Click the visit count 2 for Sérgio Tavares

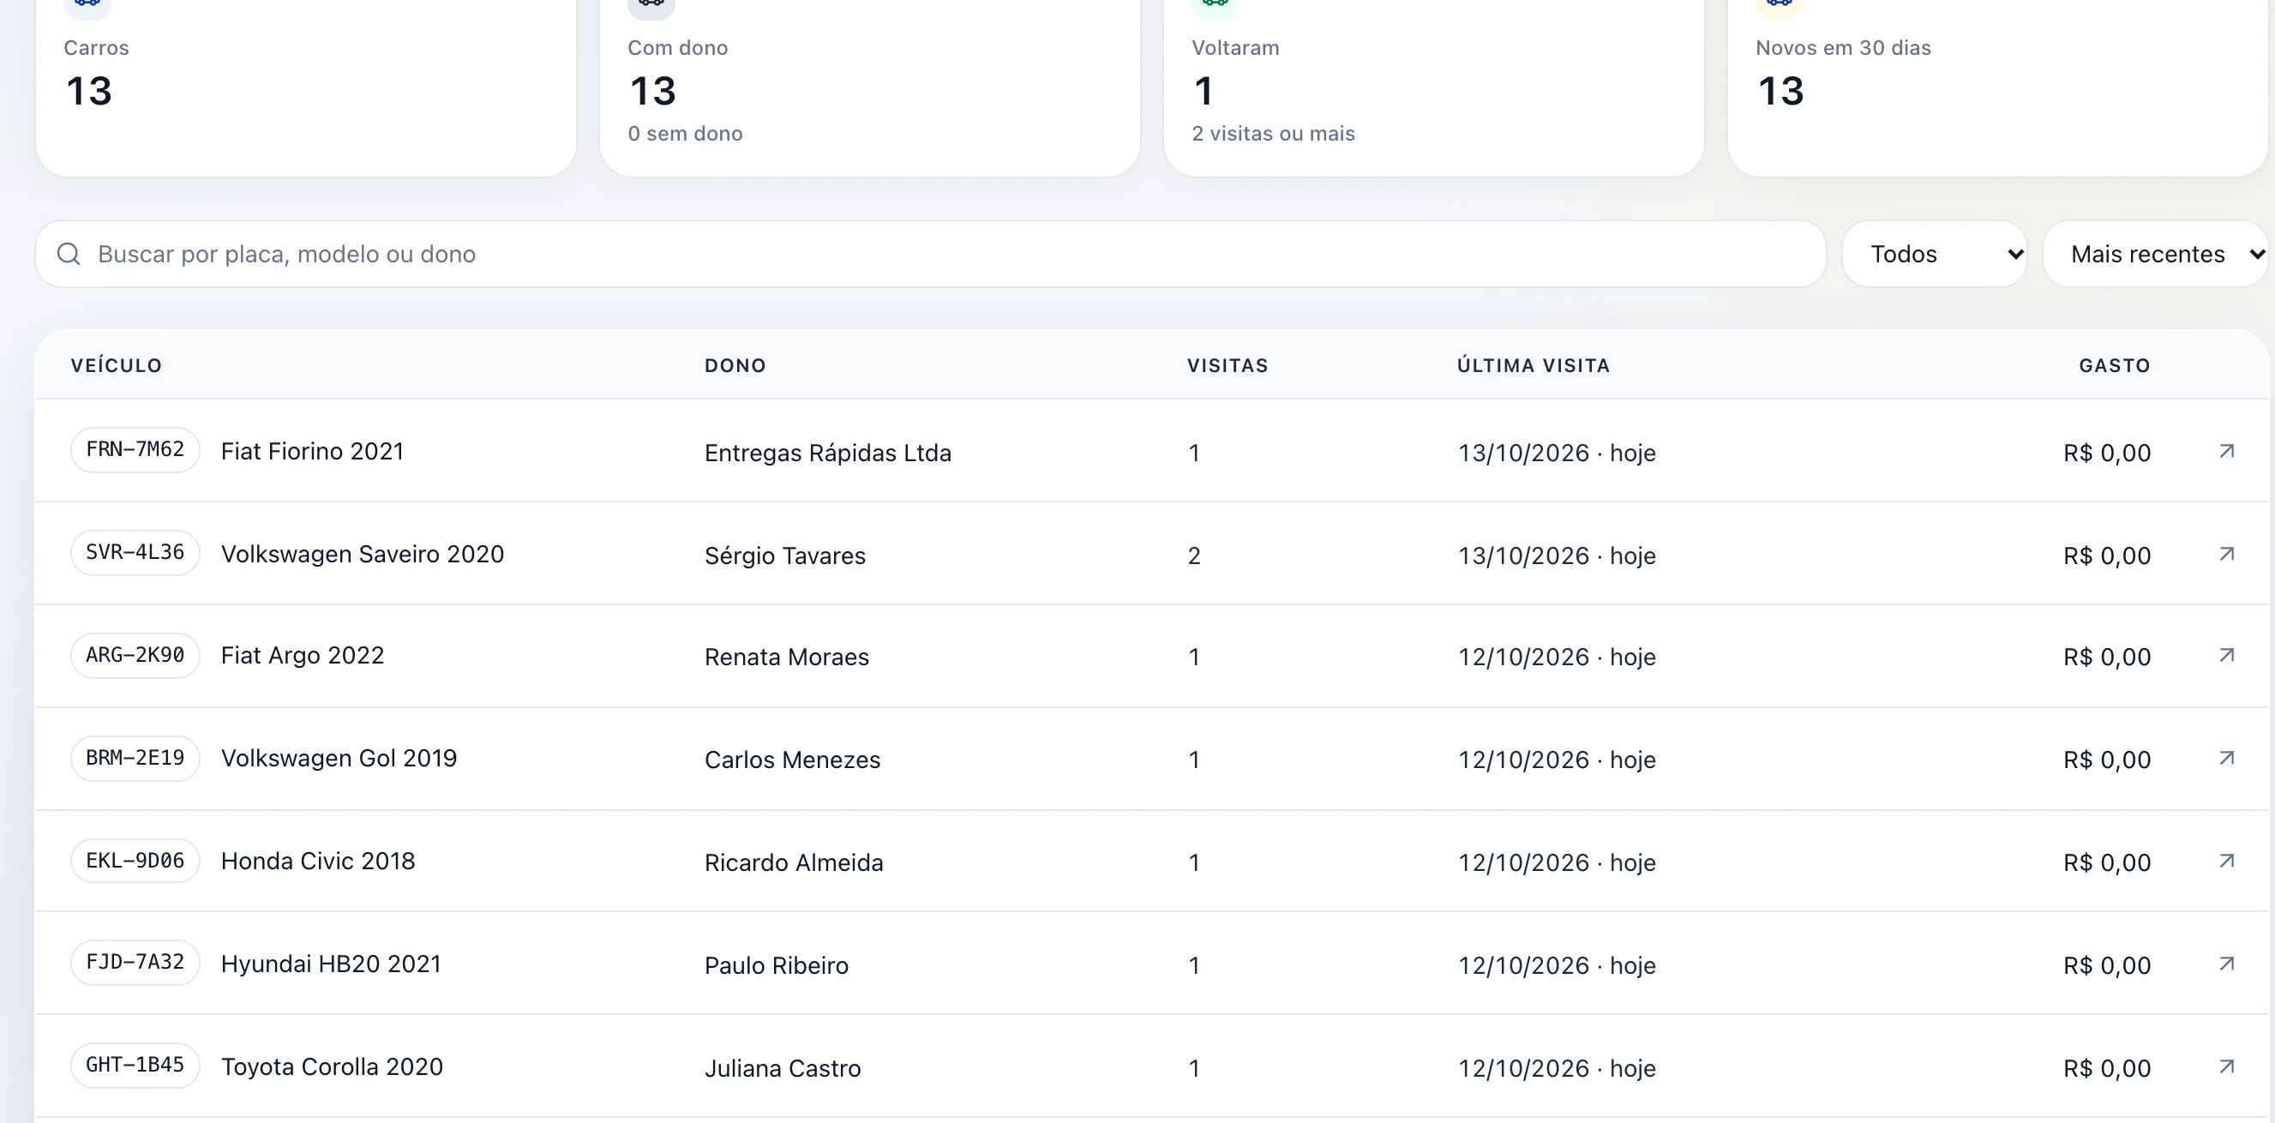(1194, 555)
